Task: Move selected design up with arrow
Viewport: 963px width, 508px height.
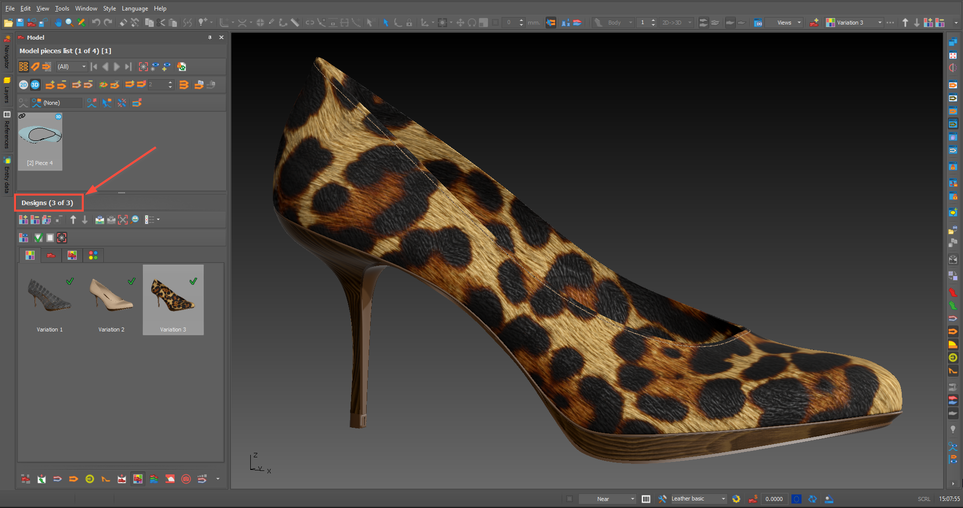Action: pos(73,220)
